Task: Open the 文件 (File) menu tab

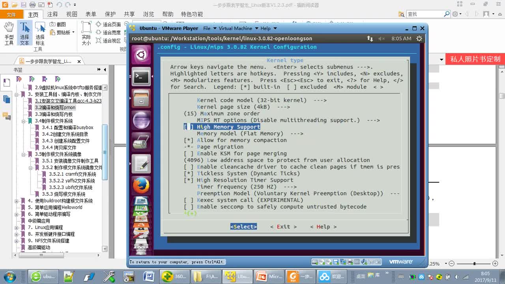Action: click(11, 15)
